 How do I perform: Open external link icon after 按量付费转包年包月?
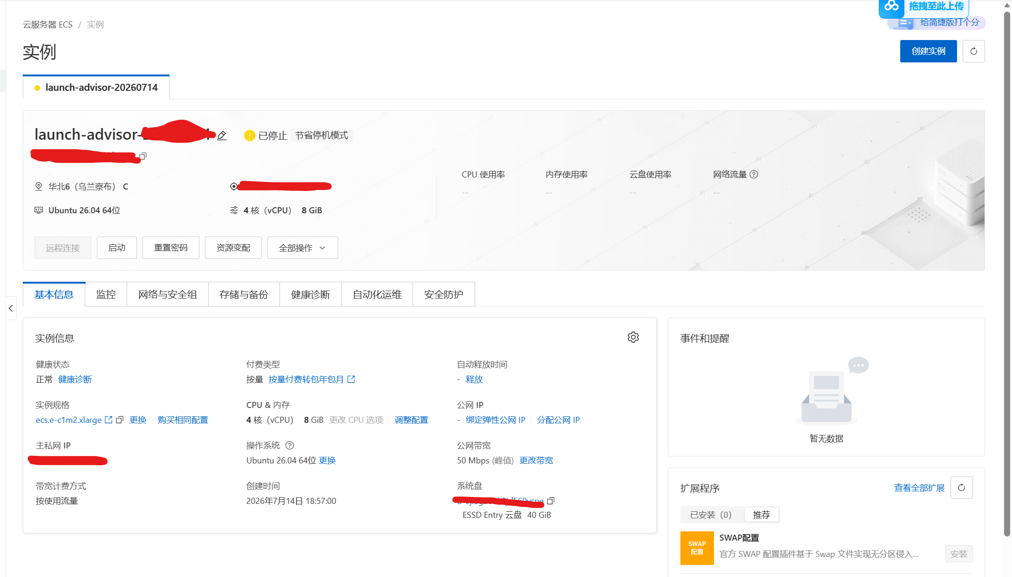click(351, 379)
